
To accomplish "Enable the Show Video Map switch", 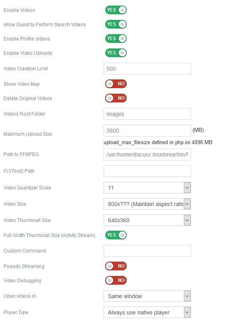I will coord(116,84).
